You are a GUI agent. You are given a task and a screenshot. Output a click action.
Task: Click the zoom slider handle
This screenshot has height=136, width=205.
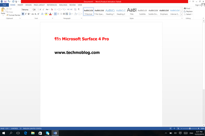click(x=190, y=129)
